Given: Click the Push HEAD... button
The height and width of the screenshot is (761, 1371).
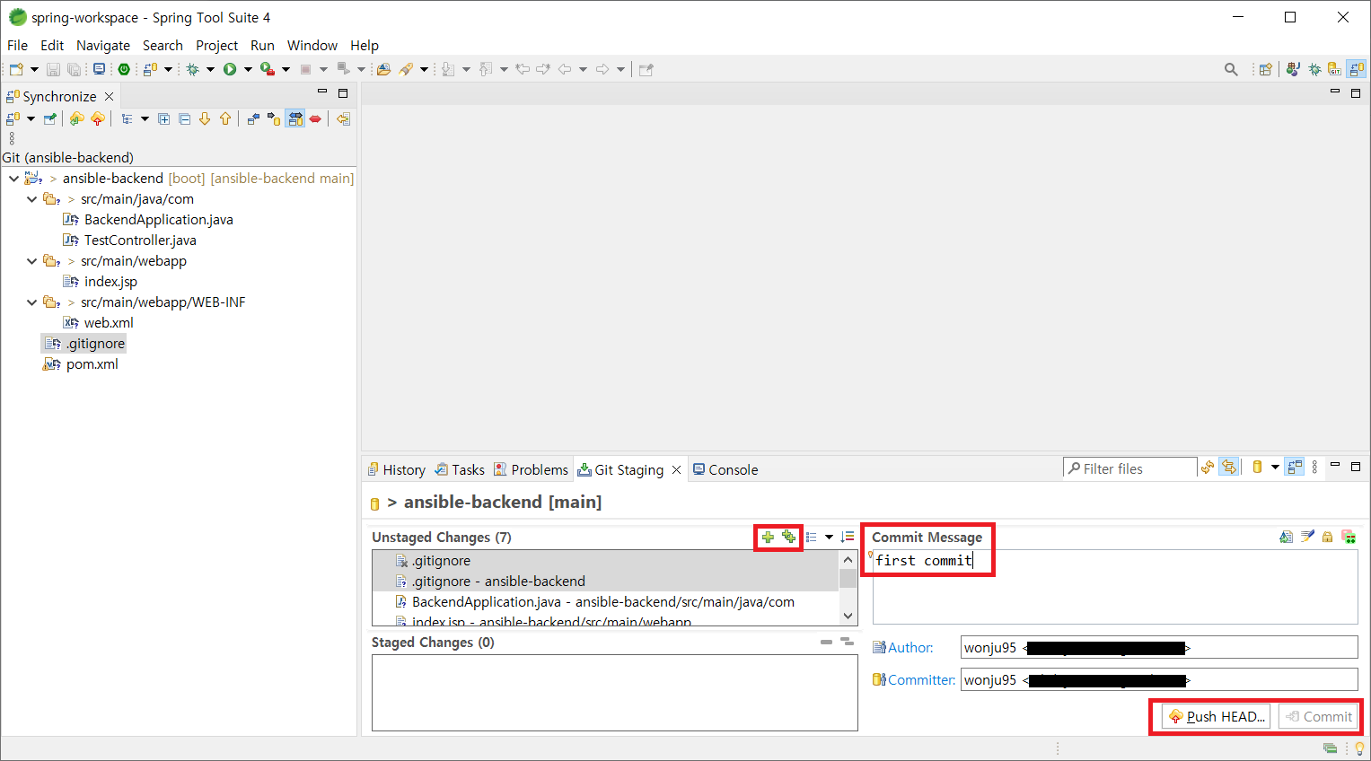Looking at the screenshot, I should pyautogui.click(x=1217, y=716).
